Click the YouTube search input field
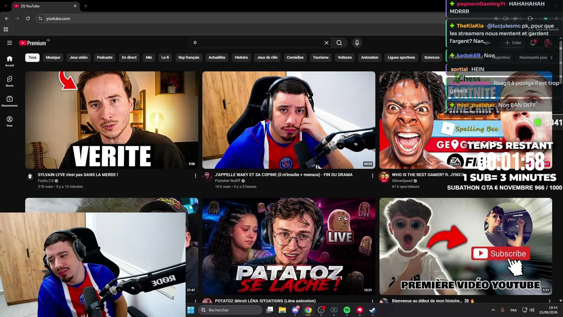This screenshot has height=317, width=563. 257,43
